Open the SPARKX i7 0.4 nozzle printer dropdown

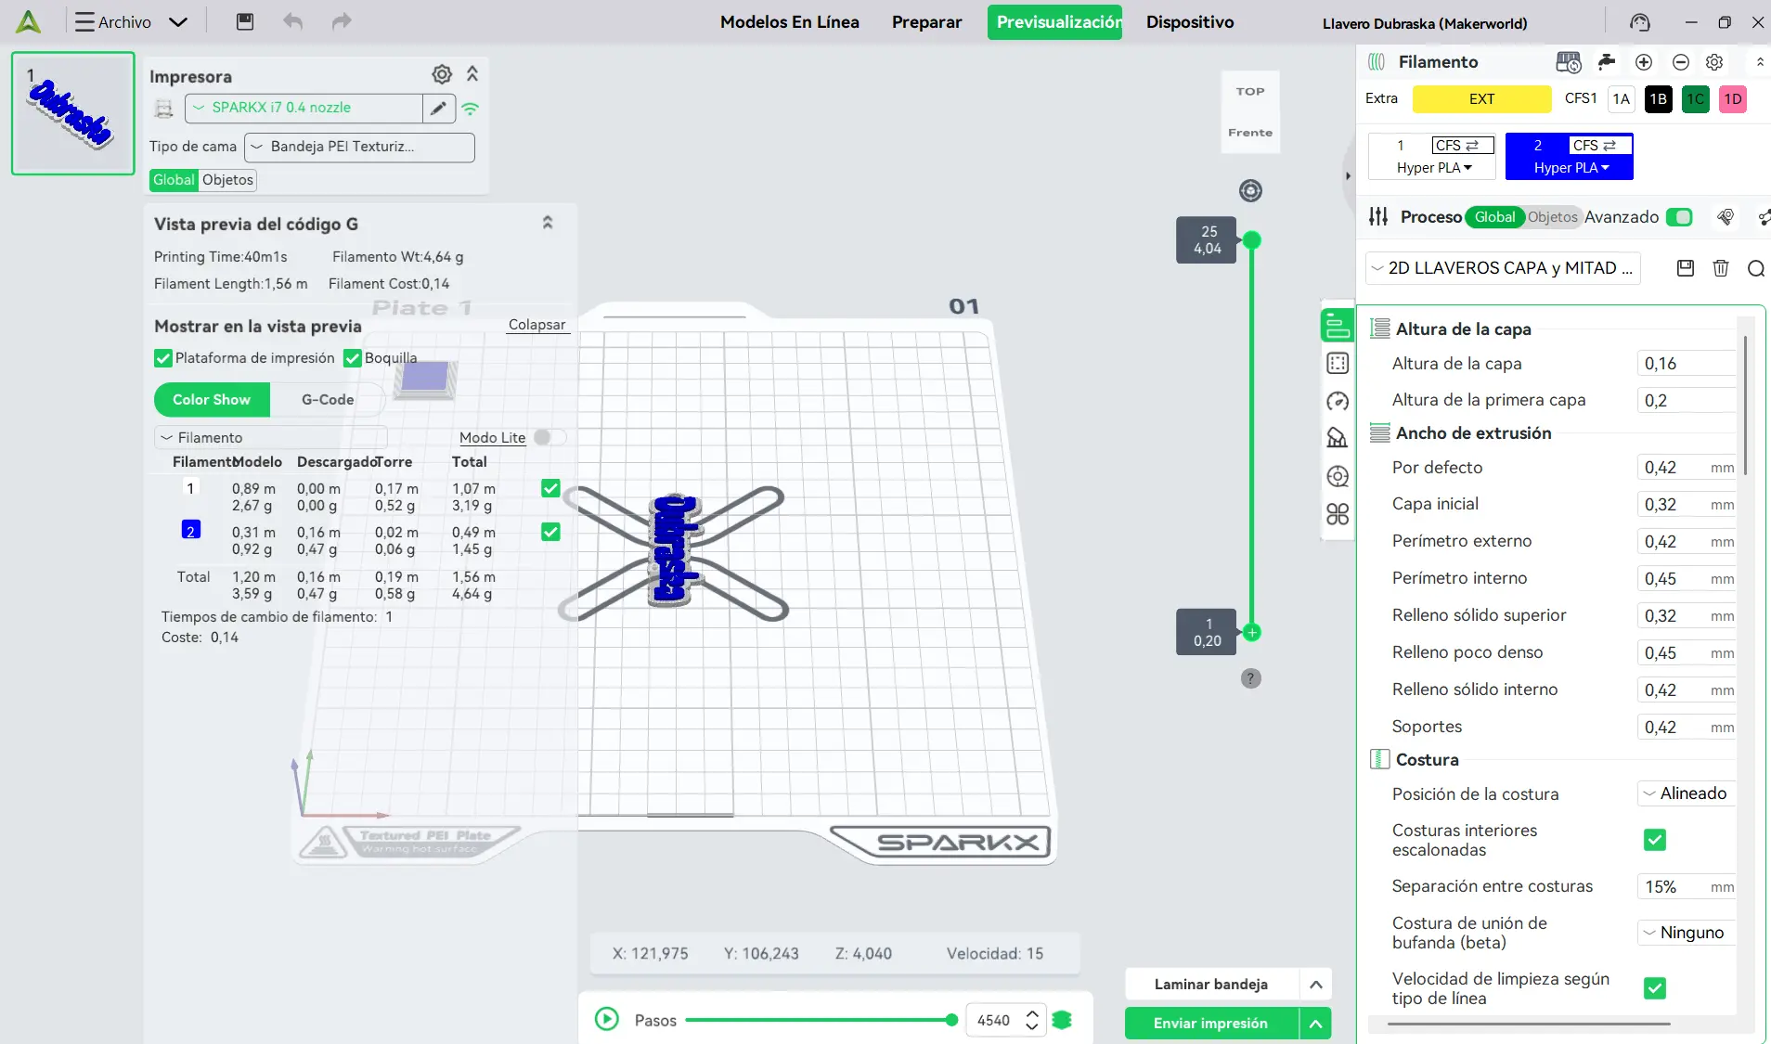click(x=304, y=108)
